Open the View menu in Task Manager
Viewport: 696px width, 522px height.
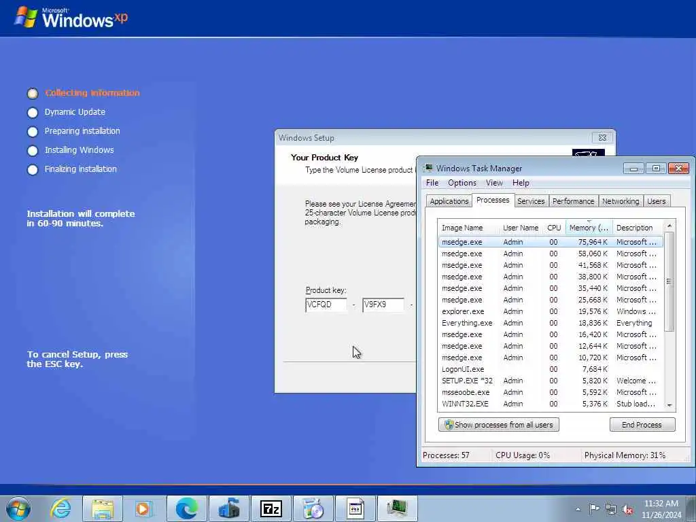[x=494, y=183]
